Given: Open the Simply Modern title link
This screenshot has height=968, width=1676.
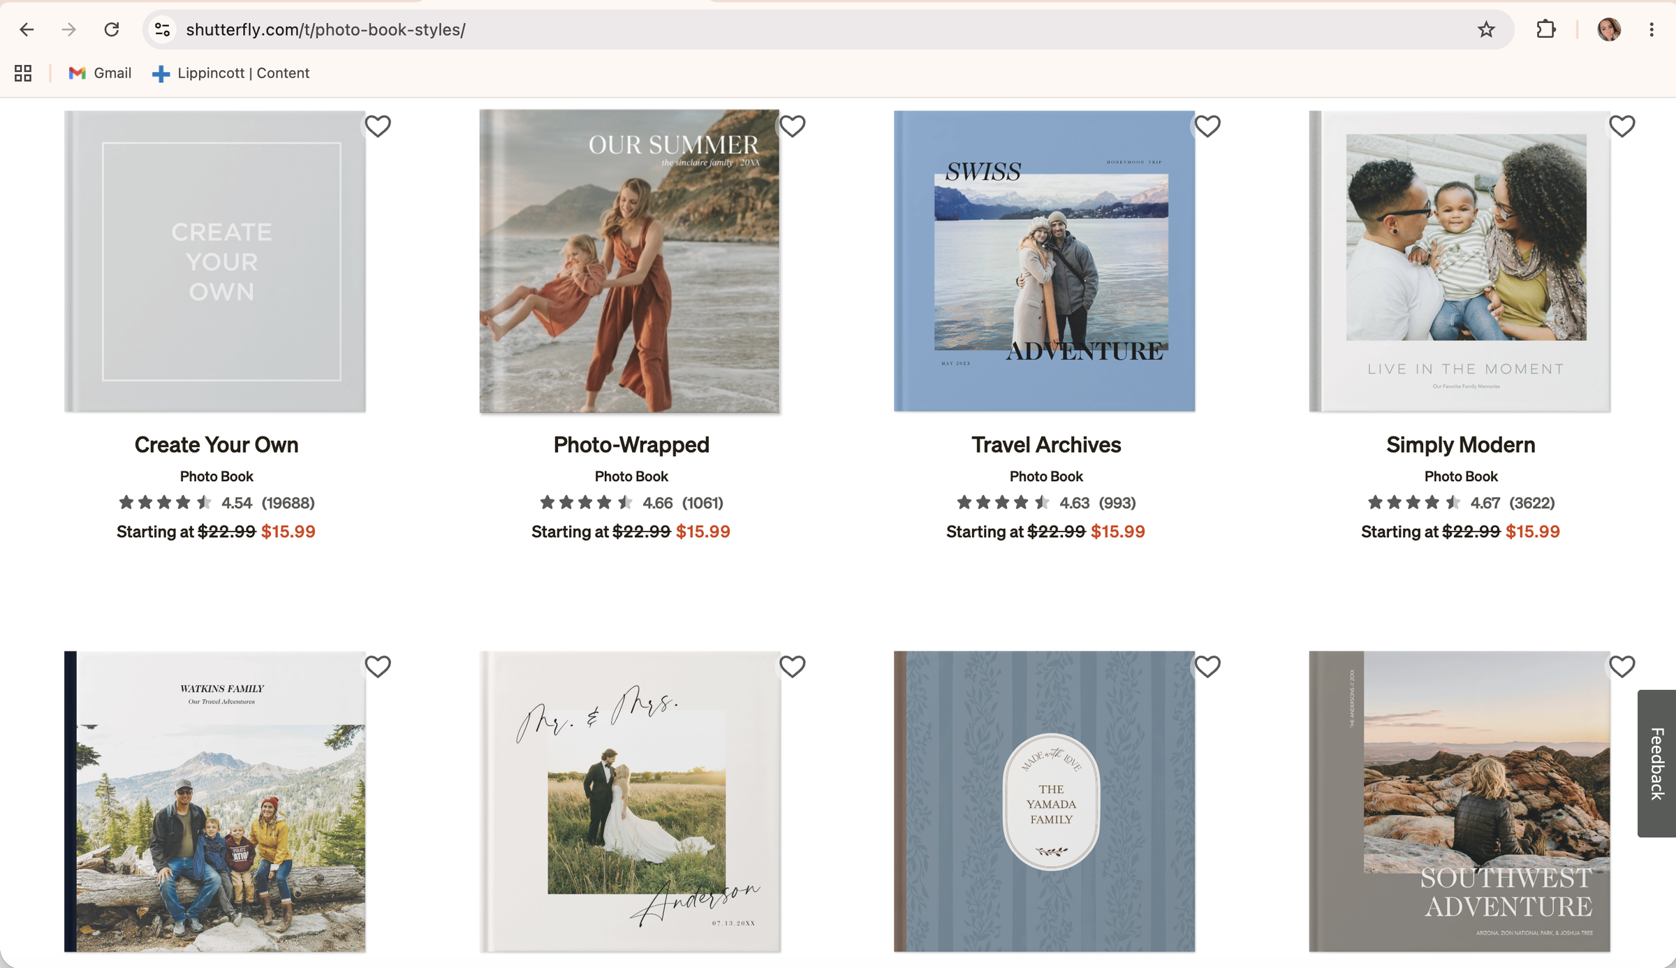Looking at the screenshot, I should coord(1461,445).
